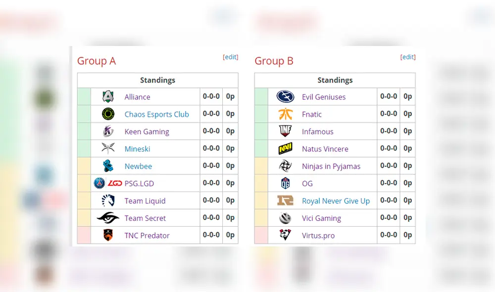The height and width of the screenshot is (292, 495).
Task: Open the Fnatic team page
Action: coord(311,114)
